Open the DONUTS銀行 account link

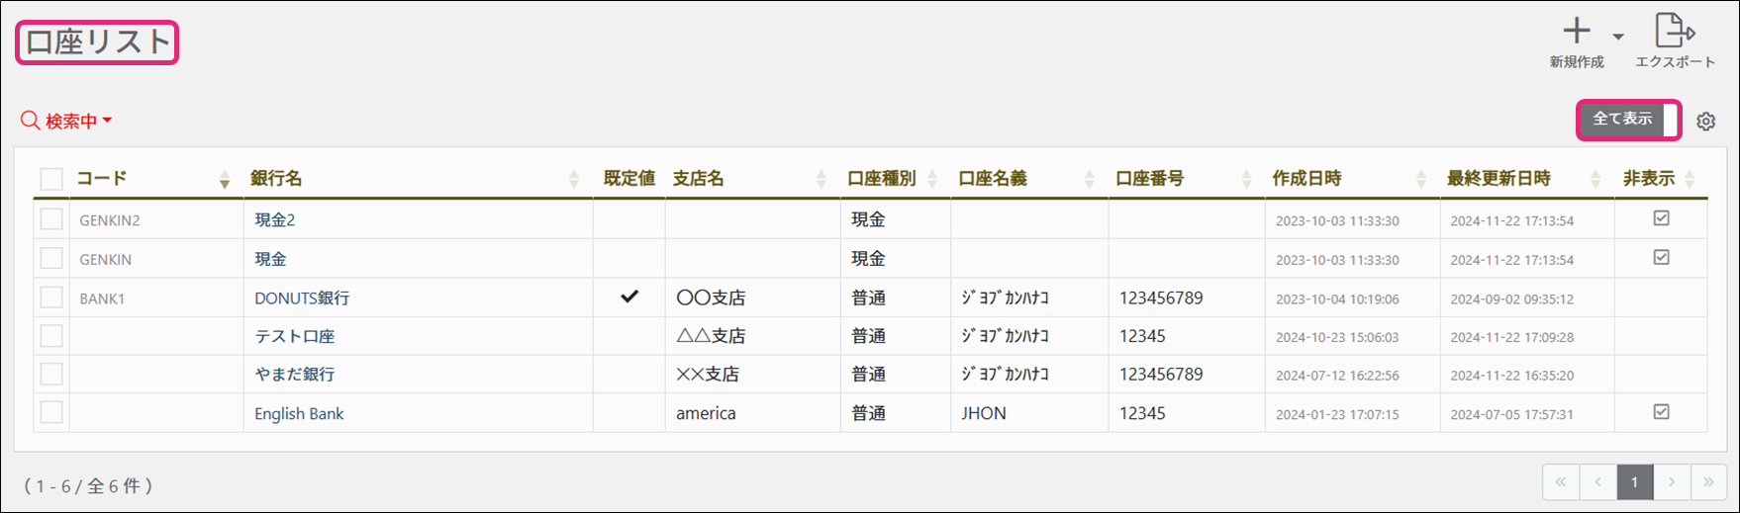(302, 298)
